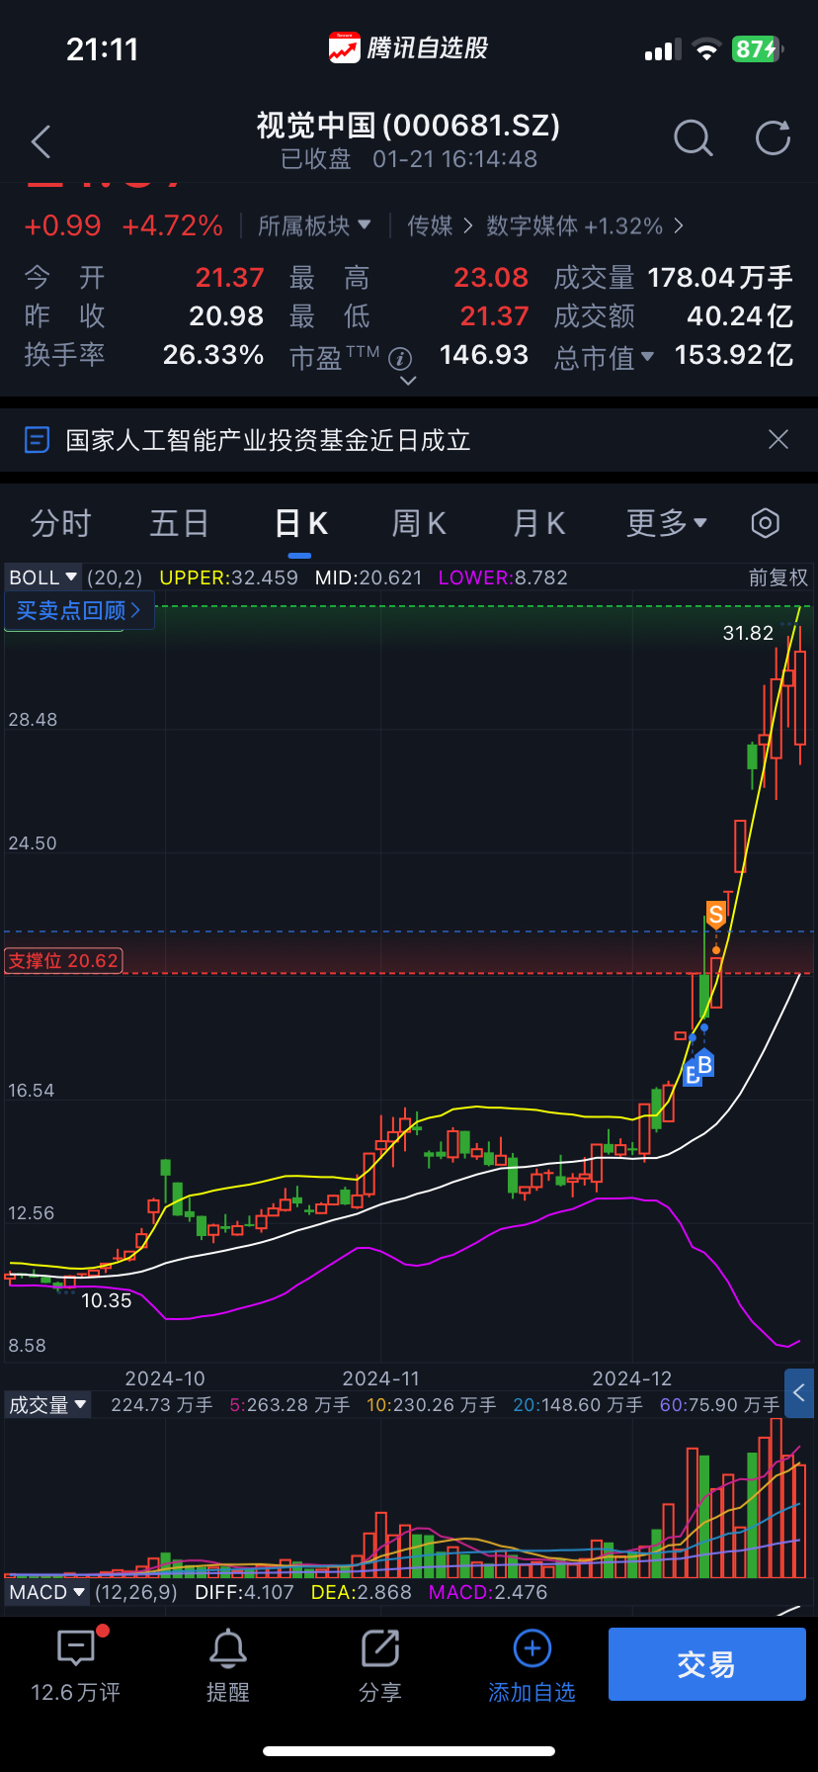Viewport: 818px width, 1772px height.
Task: Change the 前复权 adjustment setting
Action: (778, 577)
